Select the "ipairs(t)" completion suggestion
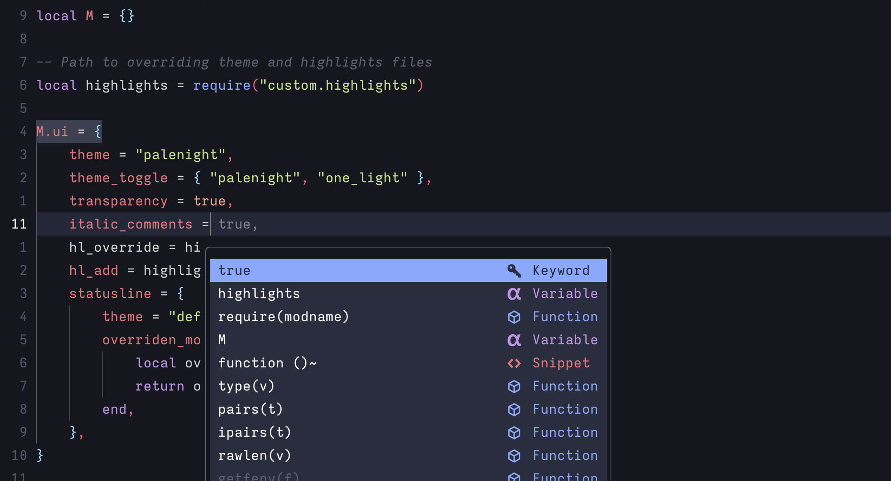This screenshot has height=481, width=891. tap(254, 433)
